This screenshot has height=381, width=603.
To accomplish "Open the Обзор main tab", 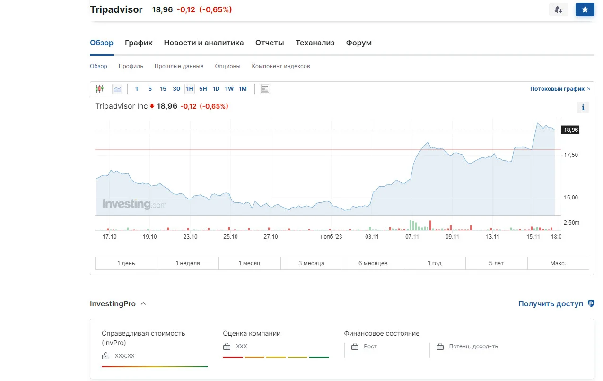I will (102, 43).
